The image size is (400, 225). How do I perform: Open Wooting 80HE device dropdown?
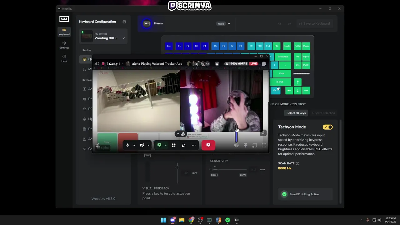coord(103,36)
